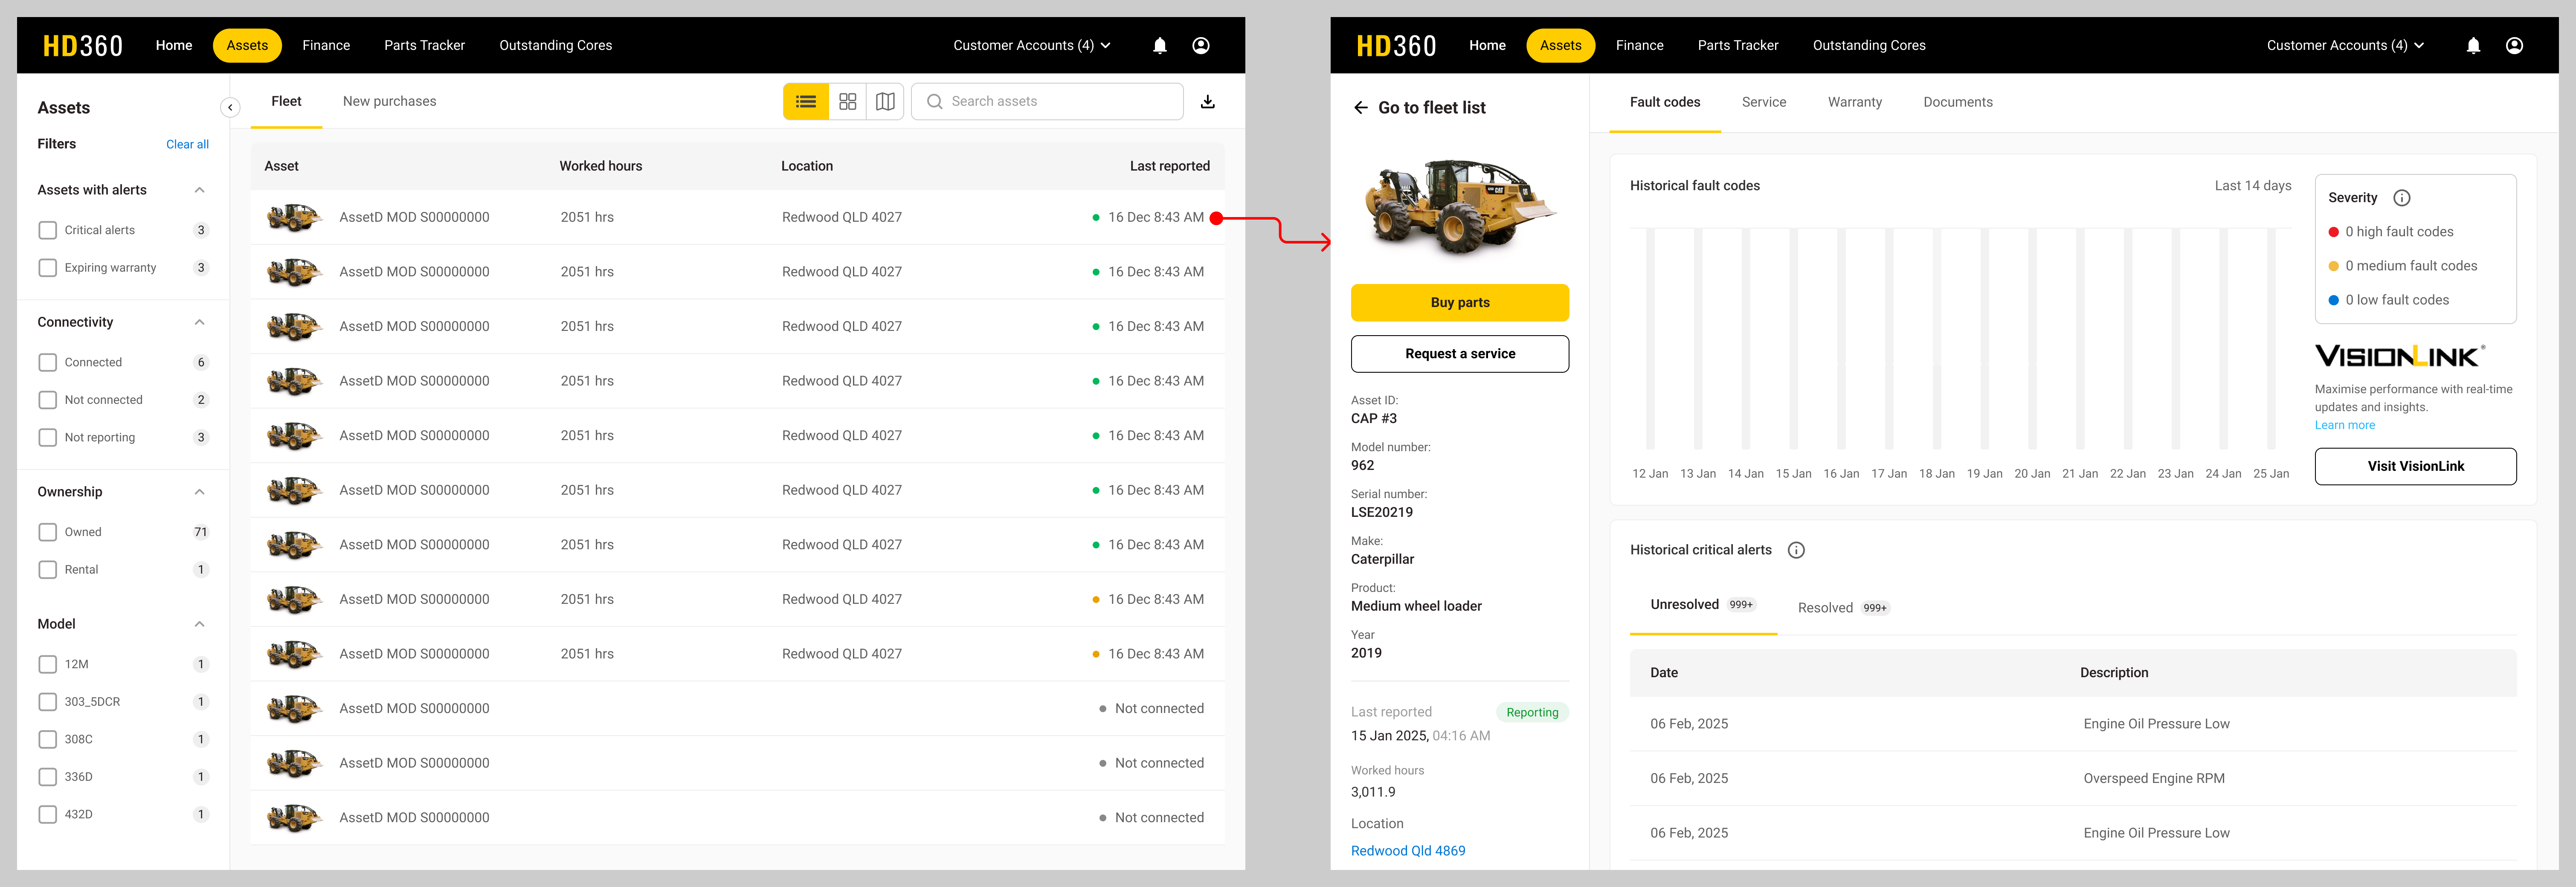Open user profile icon in left window
This screenshot has width=2576, height=887.
tap(1201, 45)
